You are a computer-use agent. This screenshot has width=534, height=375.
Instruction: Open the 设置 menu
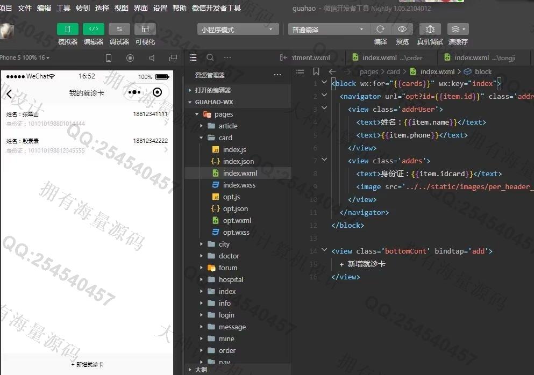pos(160,8)
